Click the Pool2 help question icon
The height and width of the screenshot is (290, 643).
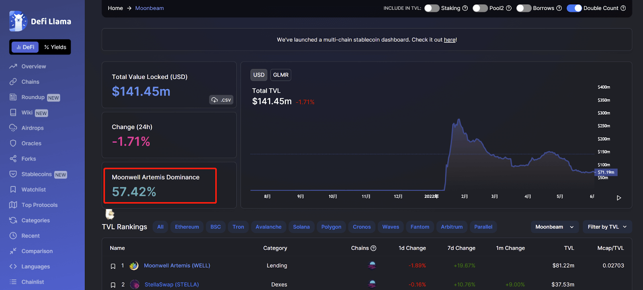(x=509, y=8)
